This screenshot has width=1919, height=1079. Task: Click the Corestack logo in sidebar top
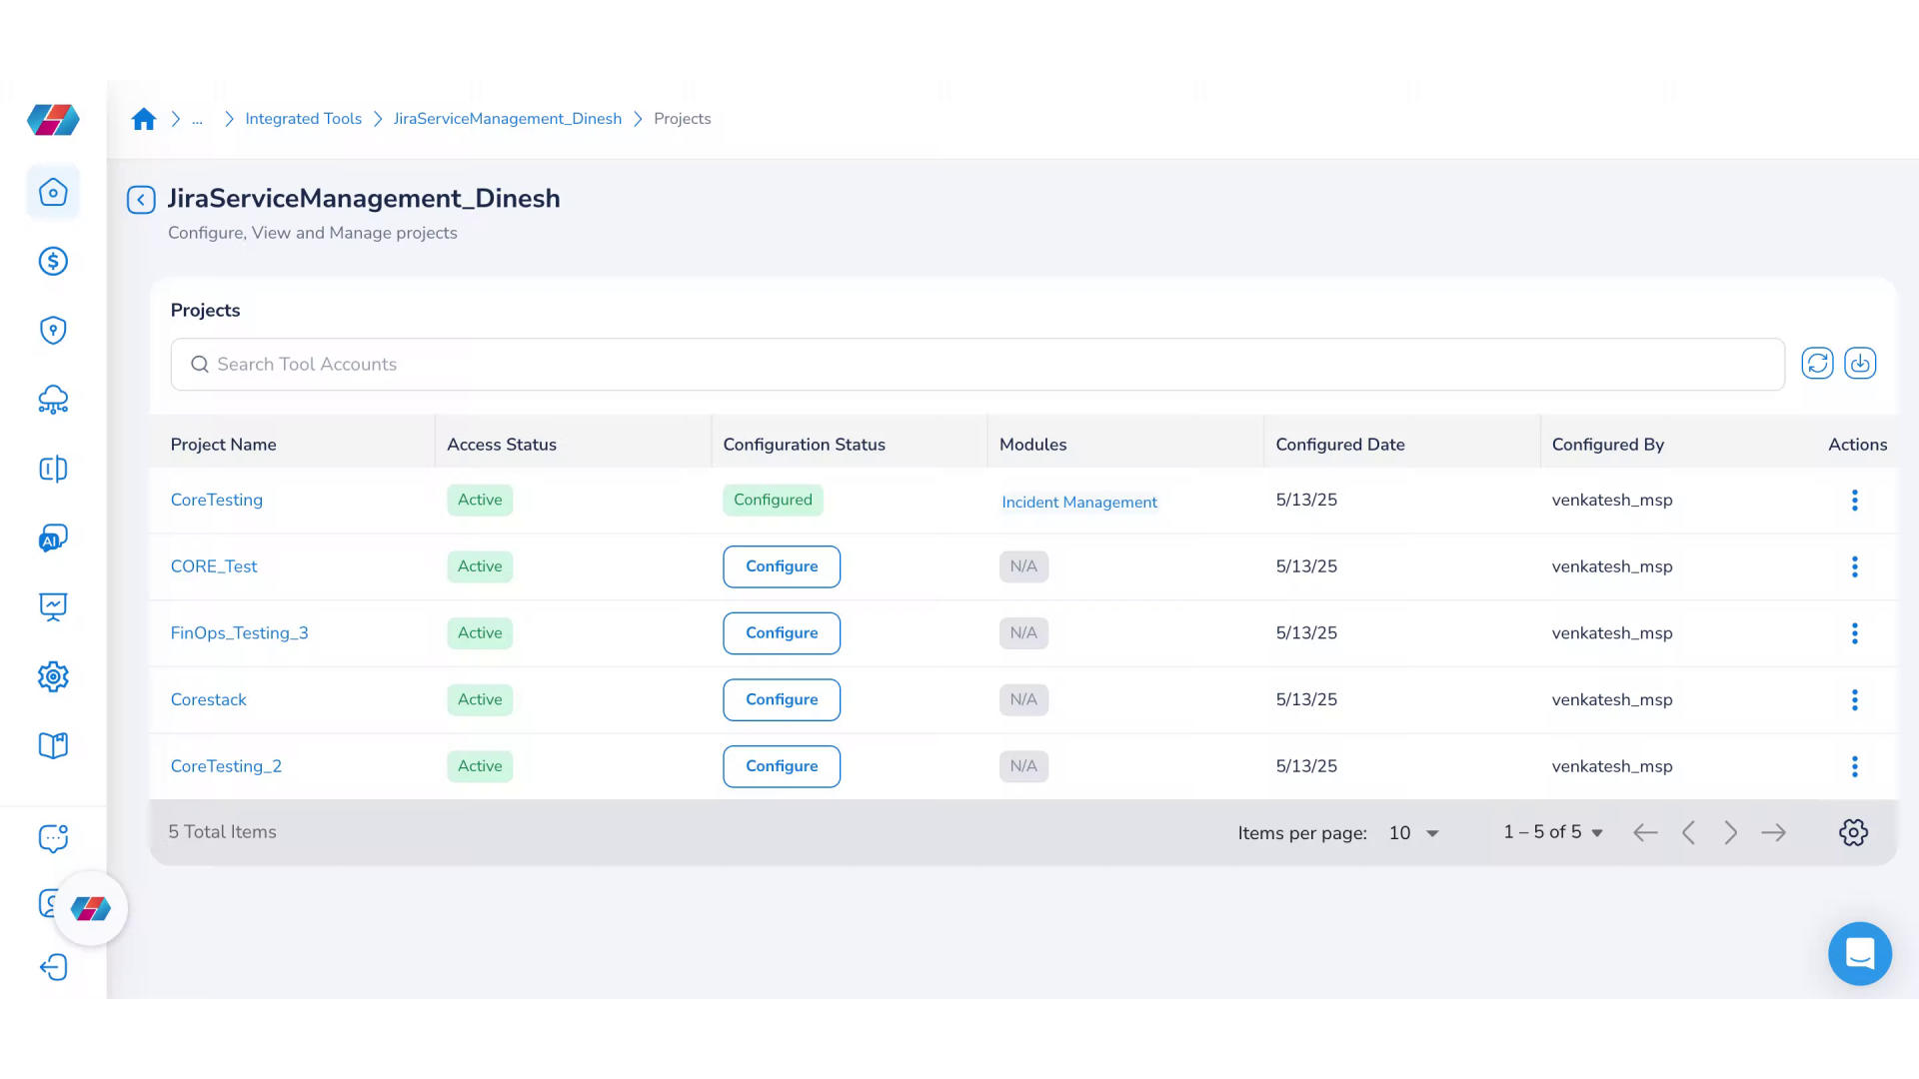pyautogui.click(x=53, y=120)
